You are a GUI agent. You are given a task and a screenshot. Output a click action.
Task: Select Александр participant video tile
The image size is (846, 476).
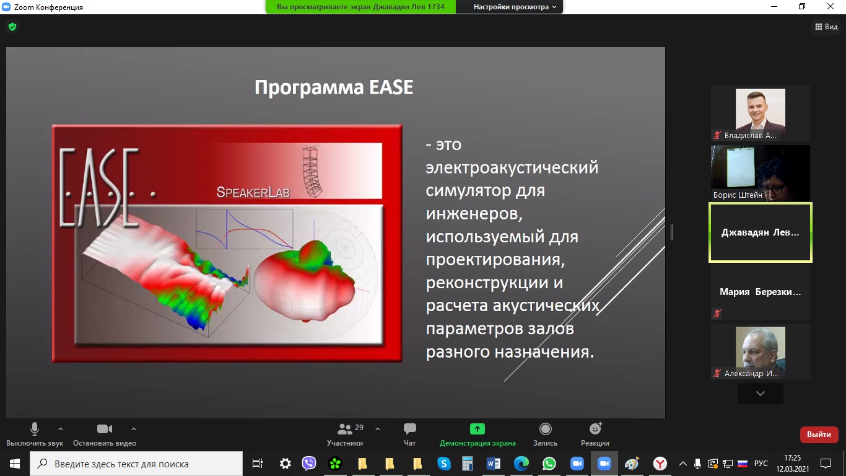761,351
